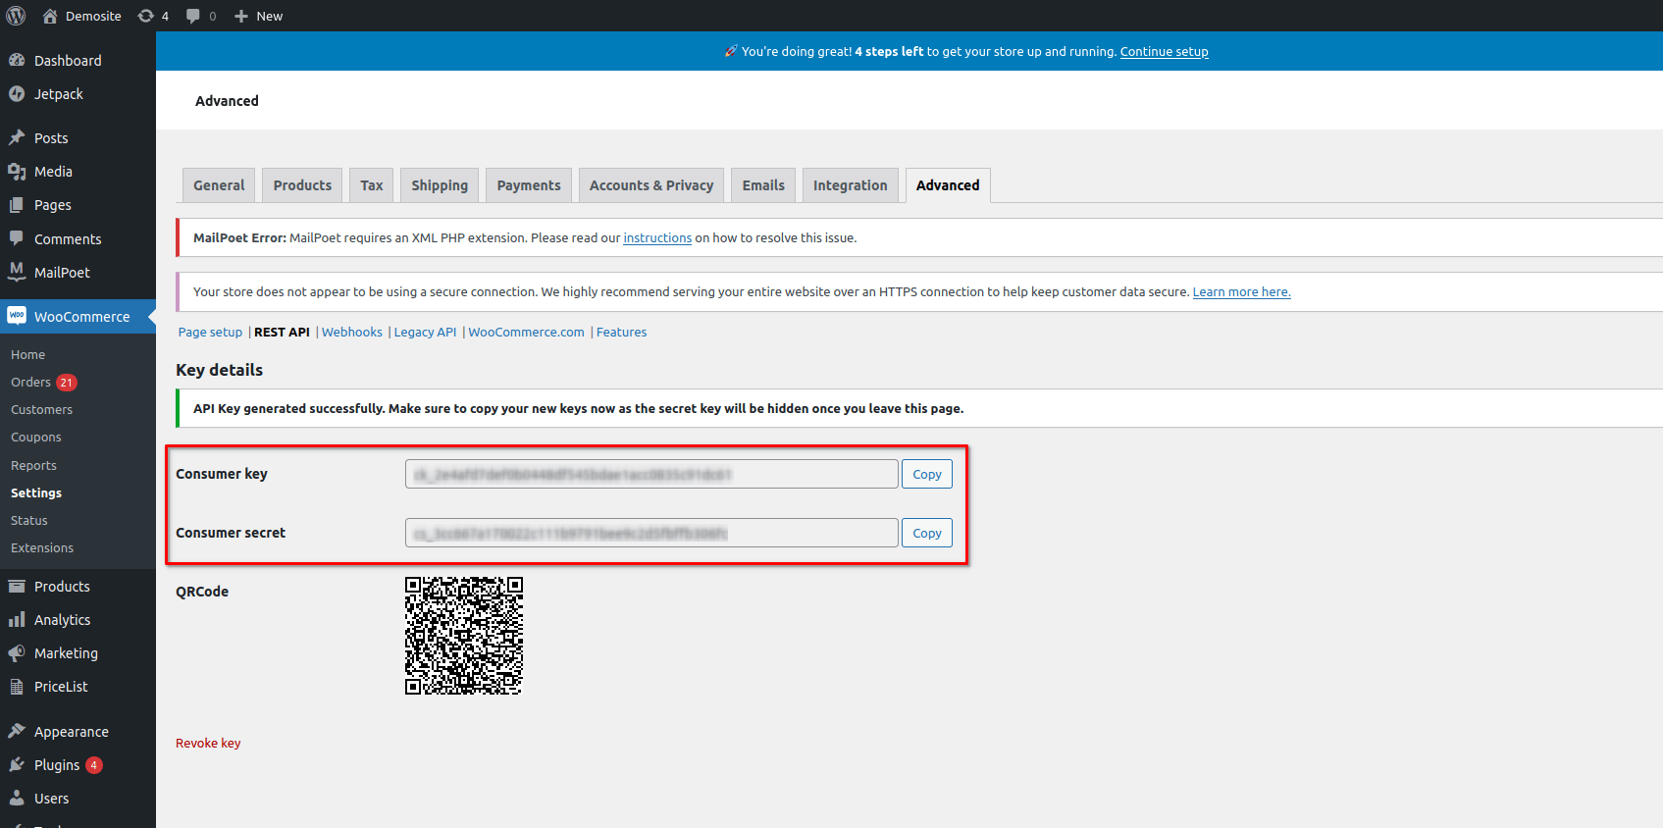Open Dashboard from sidebar icon
1663x828 pixels.
click(17, 60)
